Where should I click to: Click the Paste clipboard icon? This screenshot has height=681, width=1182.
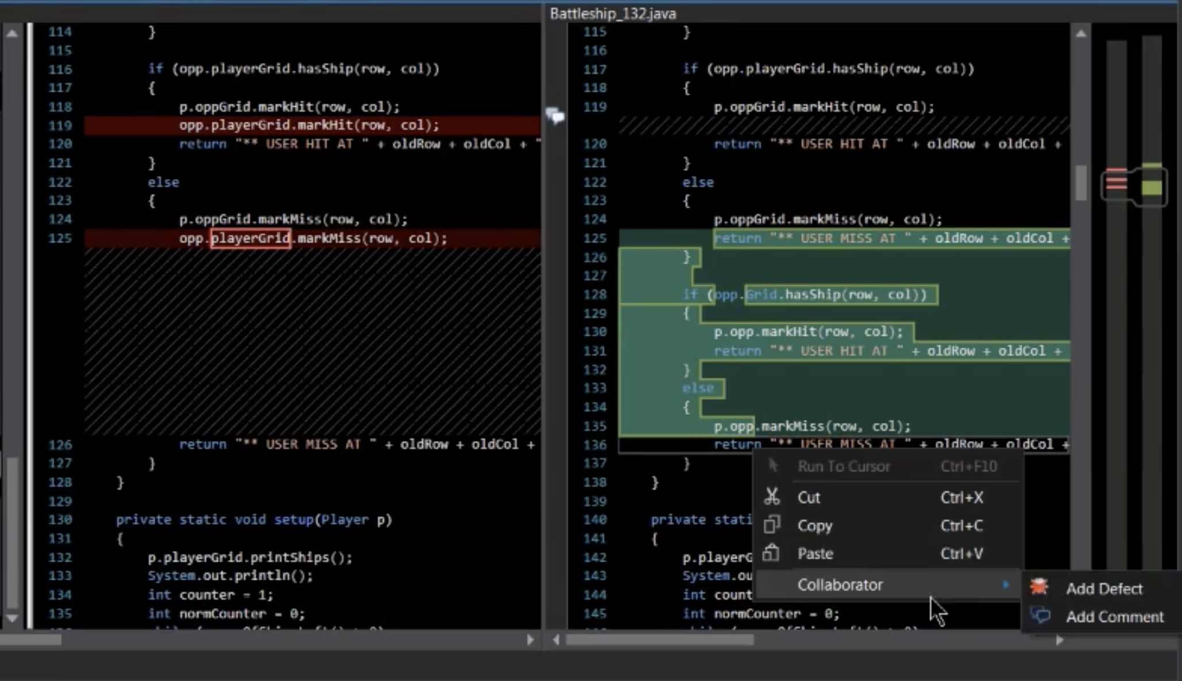tap(771, 552)
